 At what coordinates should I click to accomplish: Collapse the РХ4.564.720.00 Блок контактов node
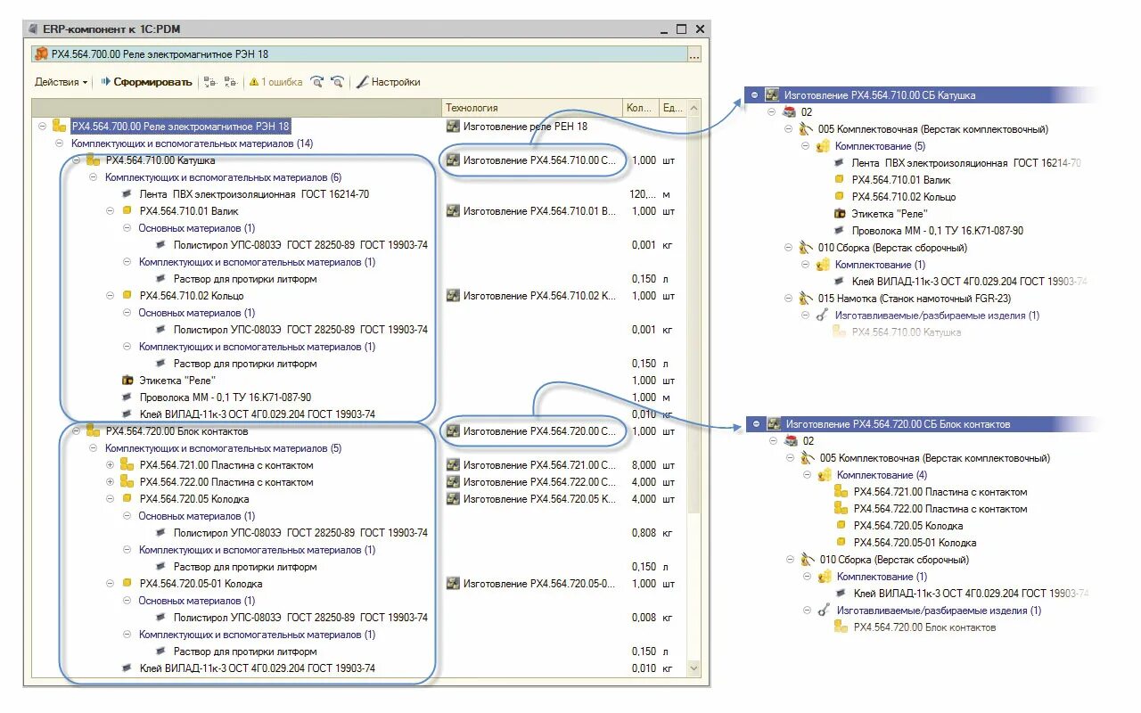(77, 431)
